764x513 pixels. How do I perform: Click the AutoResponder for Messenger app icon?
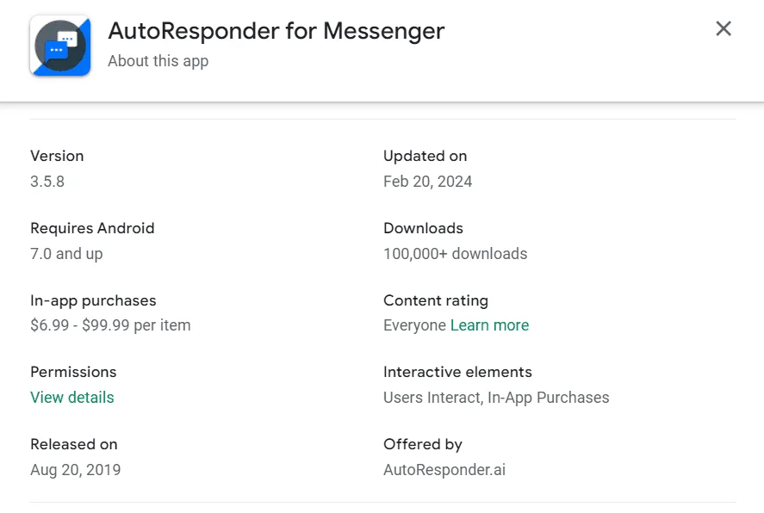coord(60,46)
